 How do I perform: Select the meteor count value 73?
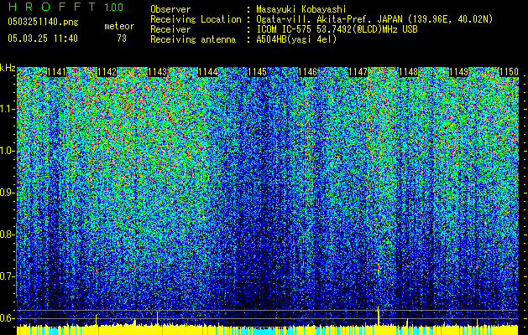point(122,39)
